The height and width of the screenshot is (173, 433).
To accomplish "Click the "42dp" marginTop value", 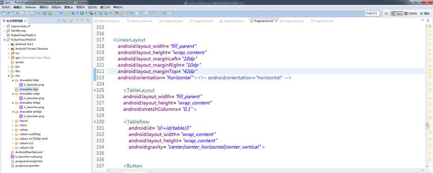I will [190, 71].
